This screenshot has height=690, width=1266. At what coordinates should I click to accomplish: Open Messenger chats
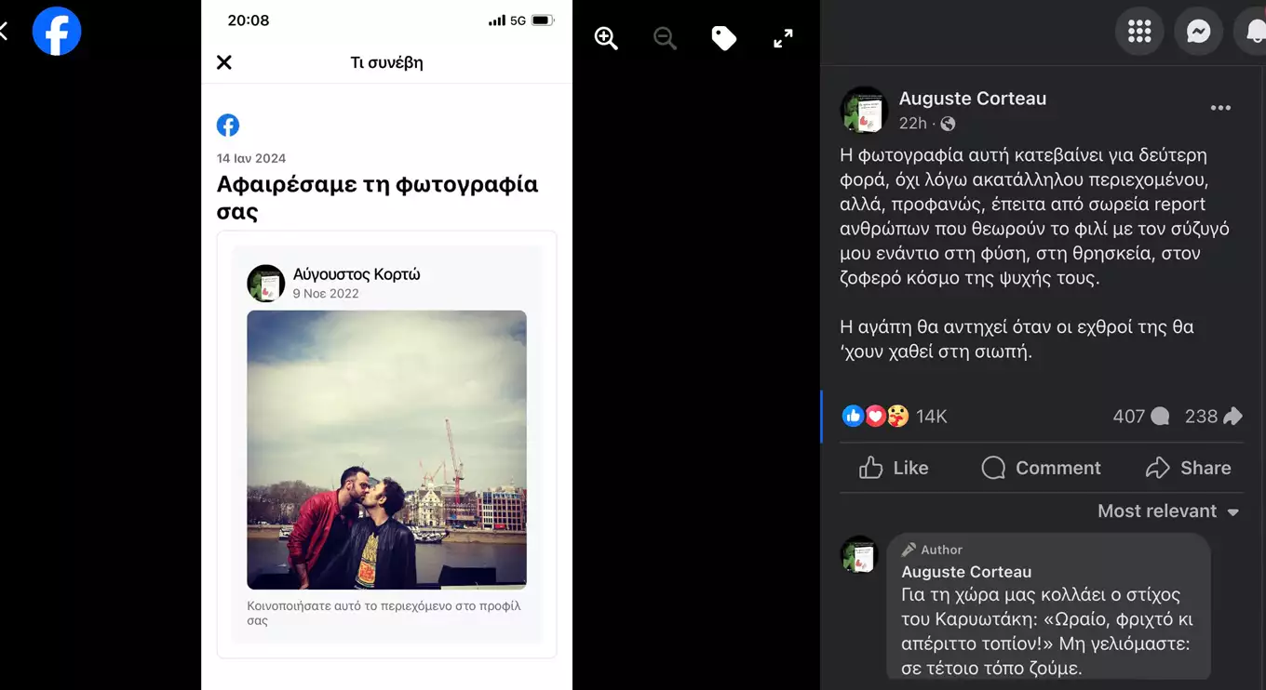click(1198, 32)
